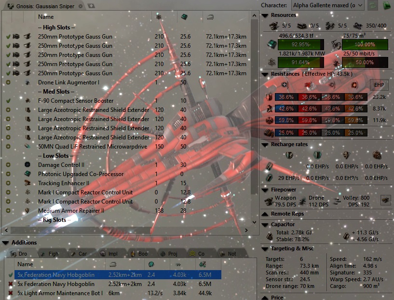Toggle state of Drone Link Augmentor I
Image resolution: width=394 pixels, height=300 pixels.
8,82
